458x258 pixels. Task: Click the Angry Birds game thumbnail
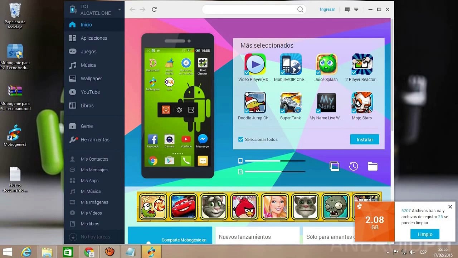point(244,207)
